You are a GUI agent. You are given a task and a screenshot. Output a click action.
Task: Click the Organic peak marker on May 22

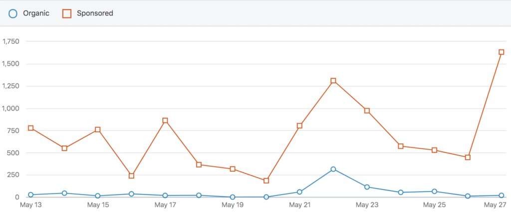(333, 169)
